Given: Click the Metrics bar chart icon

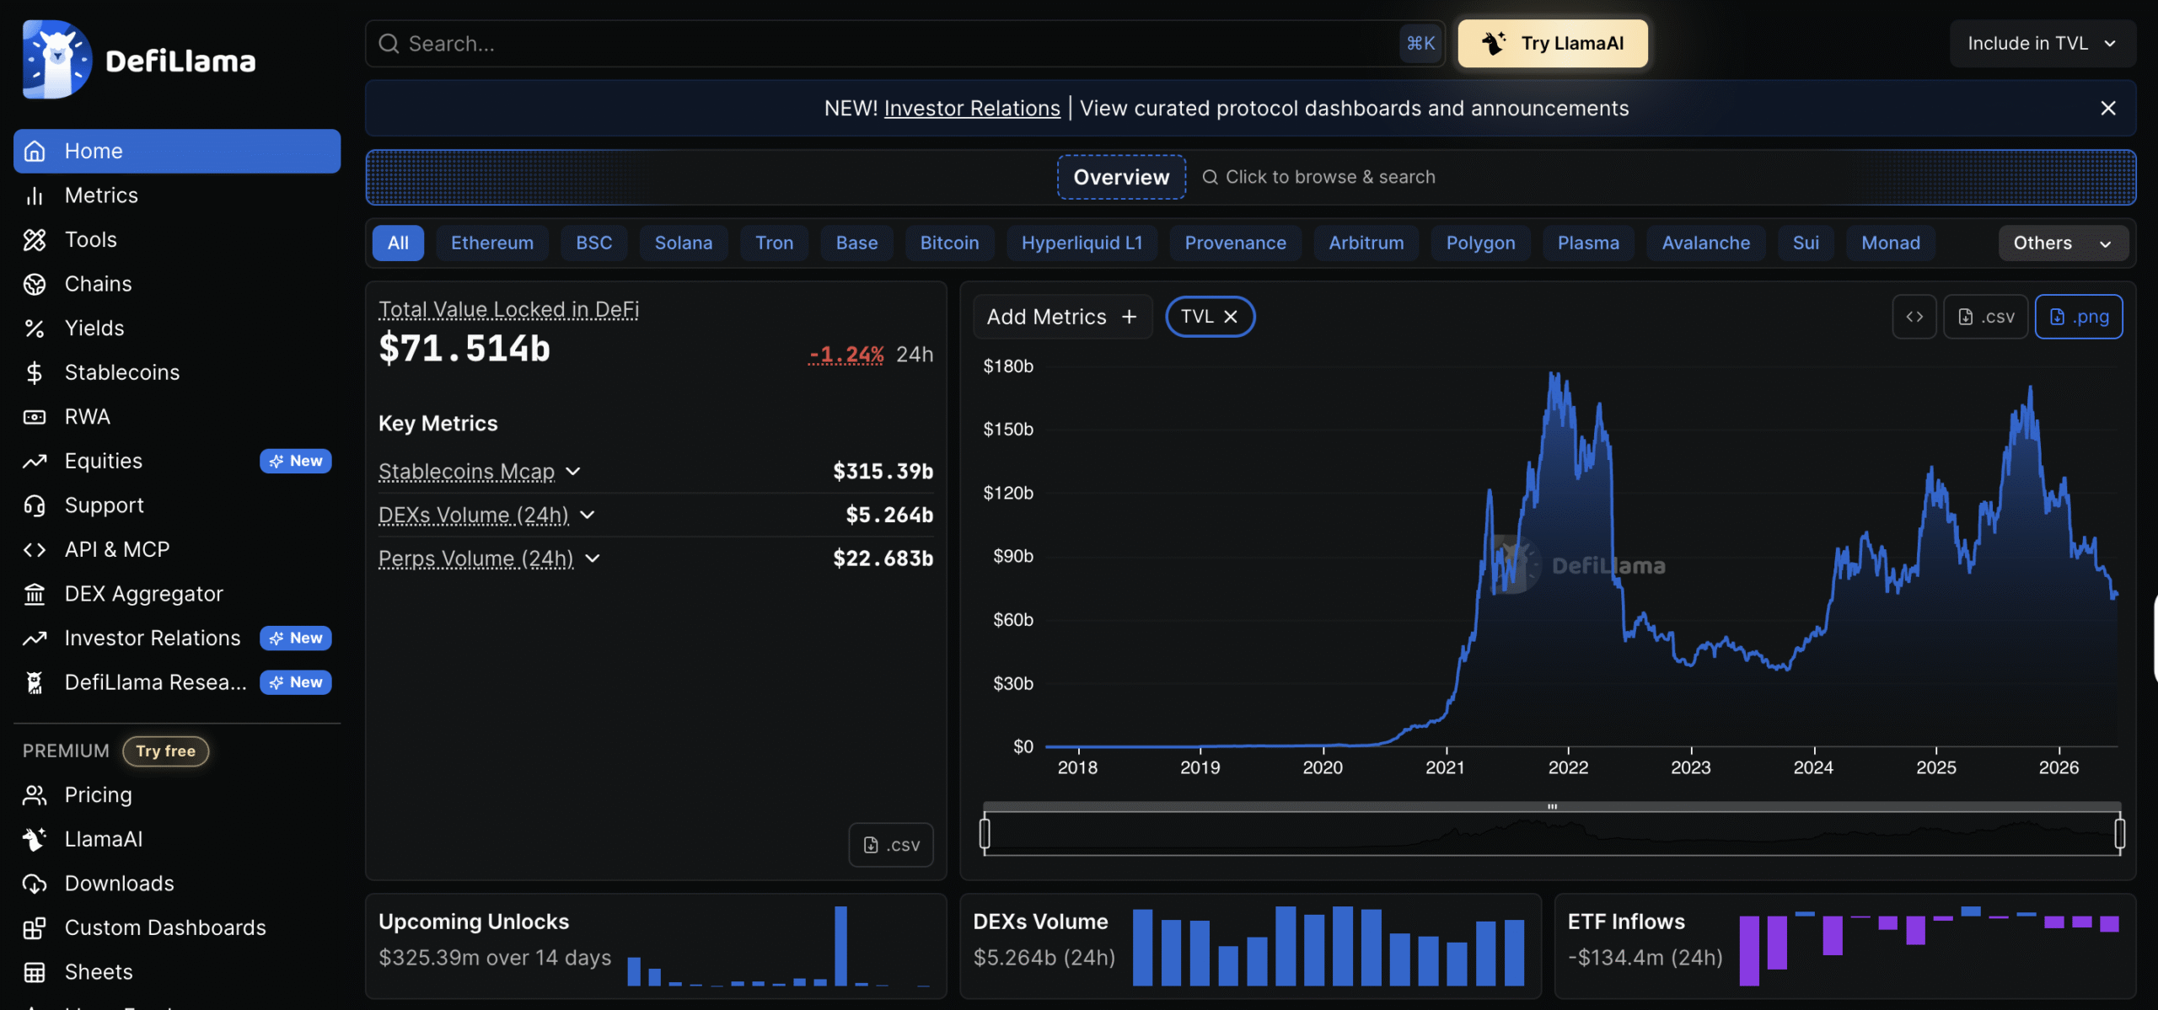Looking at the screenshot, I should (34, 195).
